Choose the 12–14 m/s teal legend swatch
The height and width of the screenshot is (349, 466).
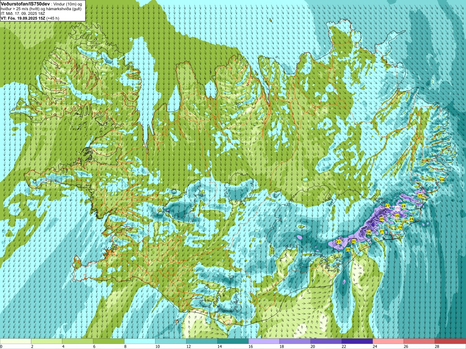(x=202, y=341)
